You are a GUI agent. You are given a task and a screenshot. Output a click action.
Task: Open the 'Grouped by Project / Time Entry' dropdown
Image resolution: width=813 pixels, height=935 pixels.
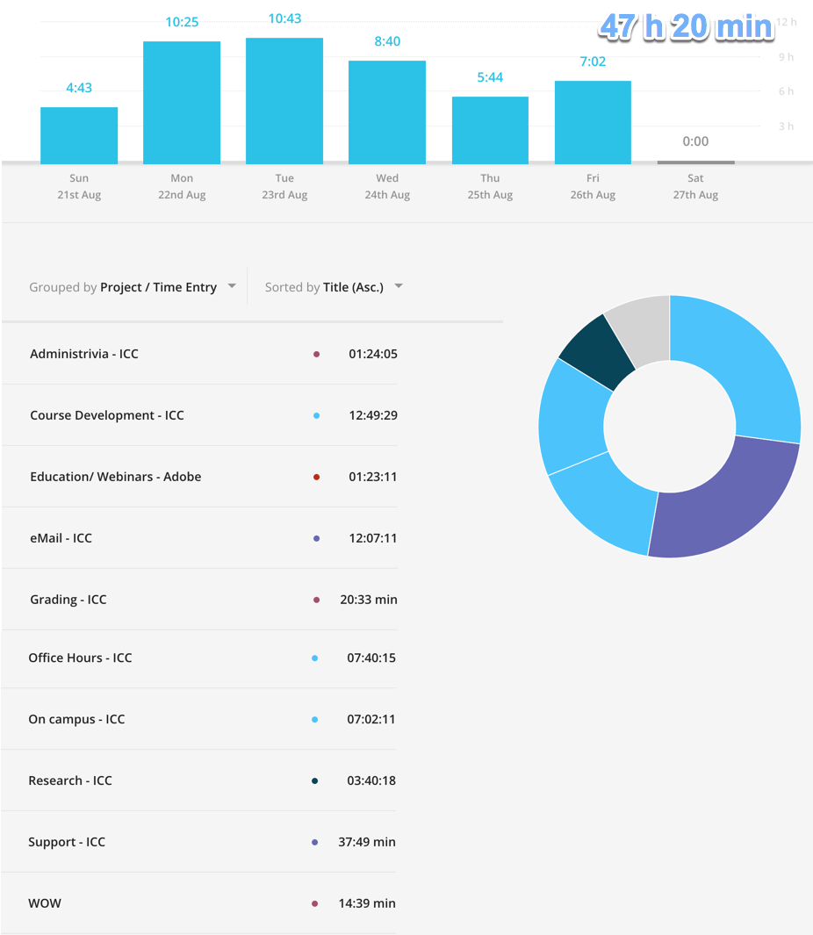[133, 287]
